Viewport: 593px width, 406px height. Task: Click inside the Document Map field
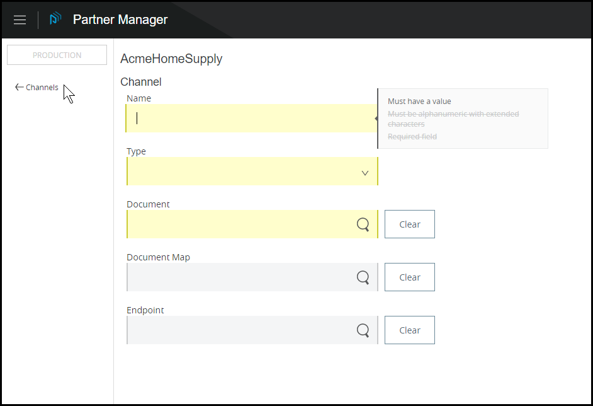(x=239, y=277)
